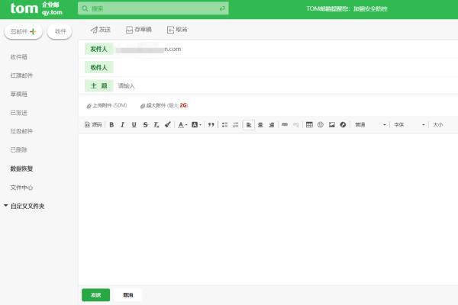
Task: Open the Sent folder
Action: pos(18,113)
